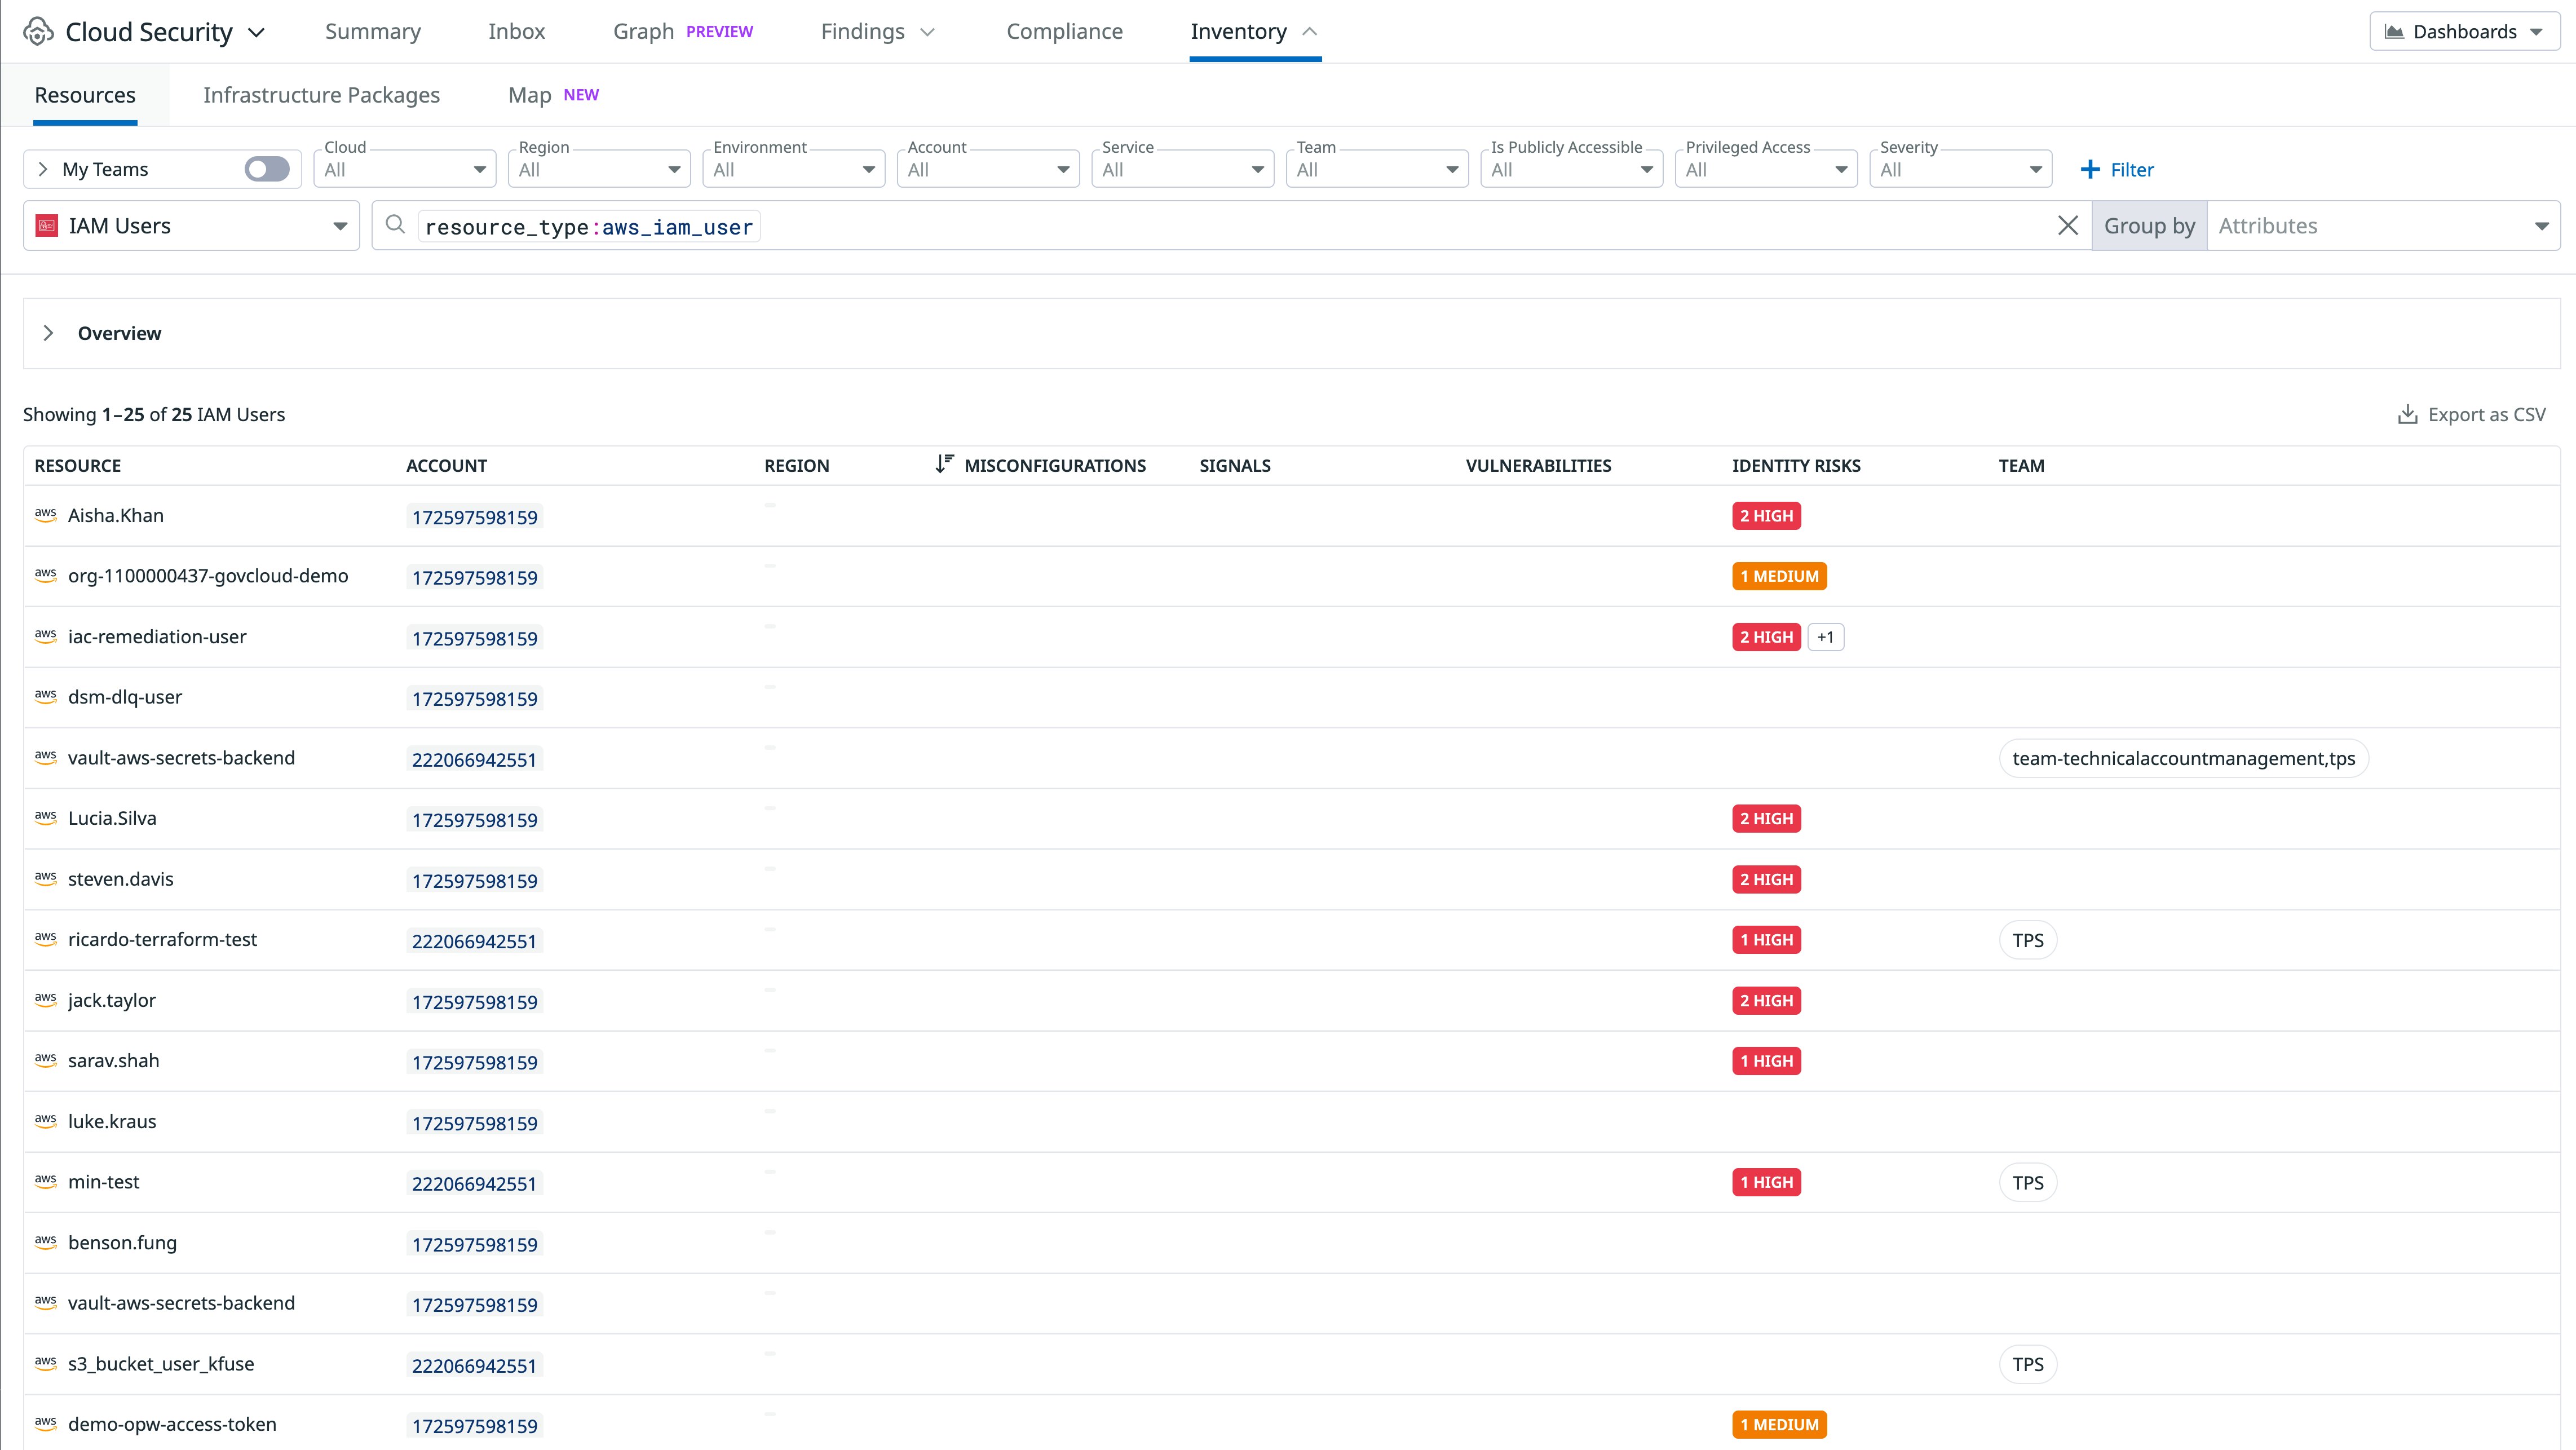Click the 2 HIGH identity risk badge for Aisha.Khan
The width and height of the screenshot is (2576, 1450).
[1766, 515]
